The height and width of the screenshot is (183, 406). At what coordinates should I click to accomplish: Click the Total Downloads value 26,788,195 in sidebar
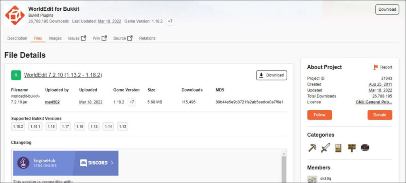click(382, 96)
